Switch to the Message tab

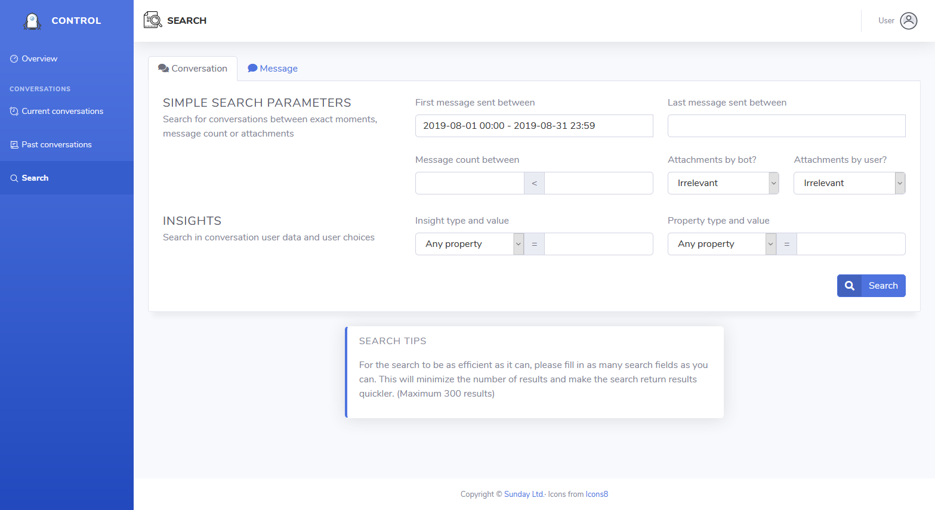pos(273,69)
